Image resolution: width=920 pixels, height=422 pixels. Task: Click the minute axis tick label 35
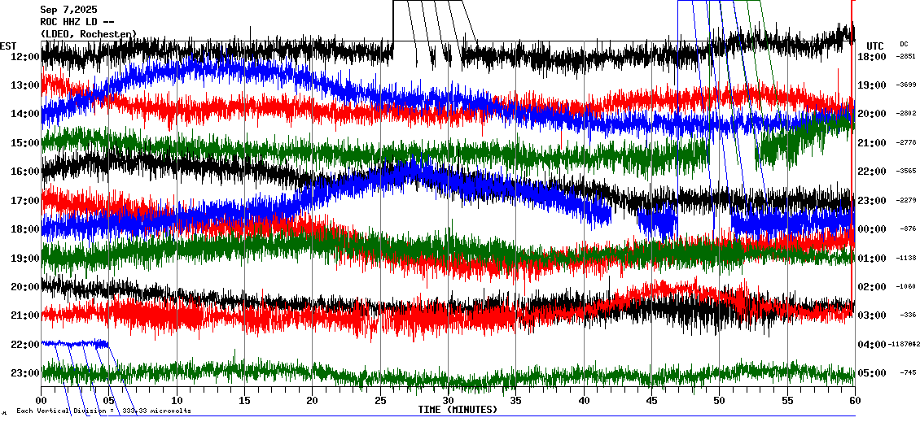[515, 400]
